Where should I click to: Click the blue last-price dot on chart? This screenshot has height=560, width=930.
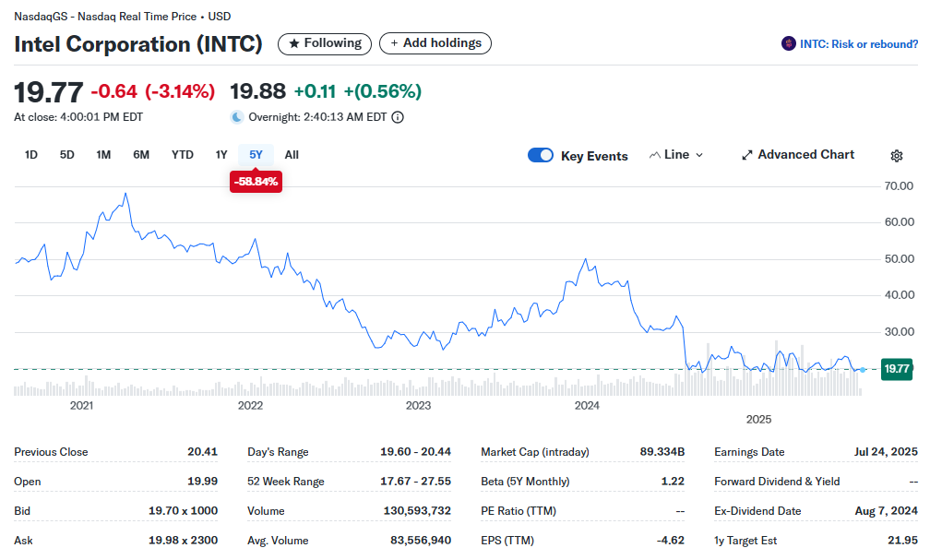(x=863, y=370)
